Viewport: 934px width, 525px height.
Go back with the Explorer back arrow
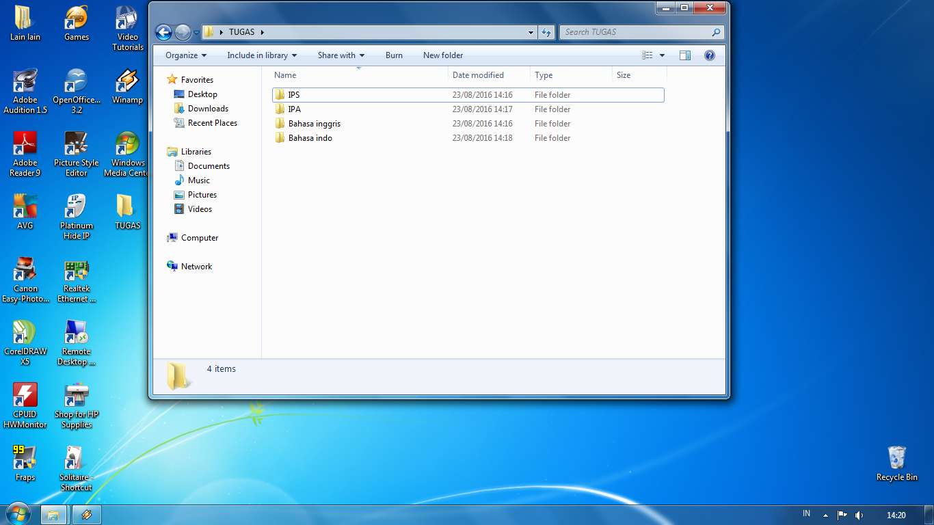click(x=163, y=32)
